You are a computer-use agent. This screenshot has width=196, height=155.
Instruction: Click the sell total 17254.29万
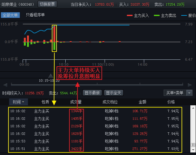tap(175, 5)
